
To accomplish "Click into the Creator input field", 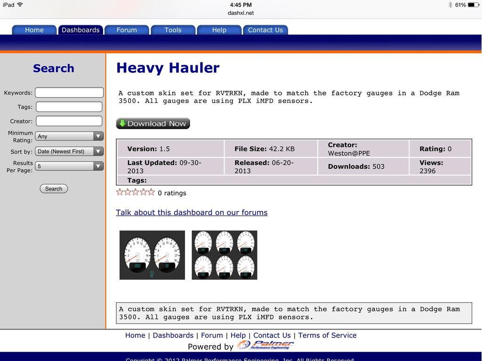I will click(69, 121).
